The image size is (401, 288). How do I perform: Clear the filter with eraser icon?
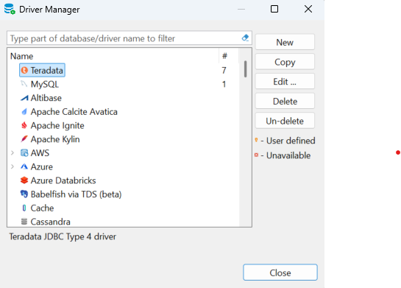(245, 38)
